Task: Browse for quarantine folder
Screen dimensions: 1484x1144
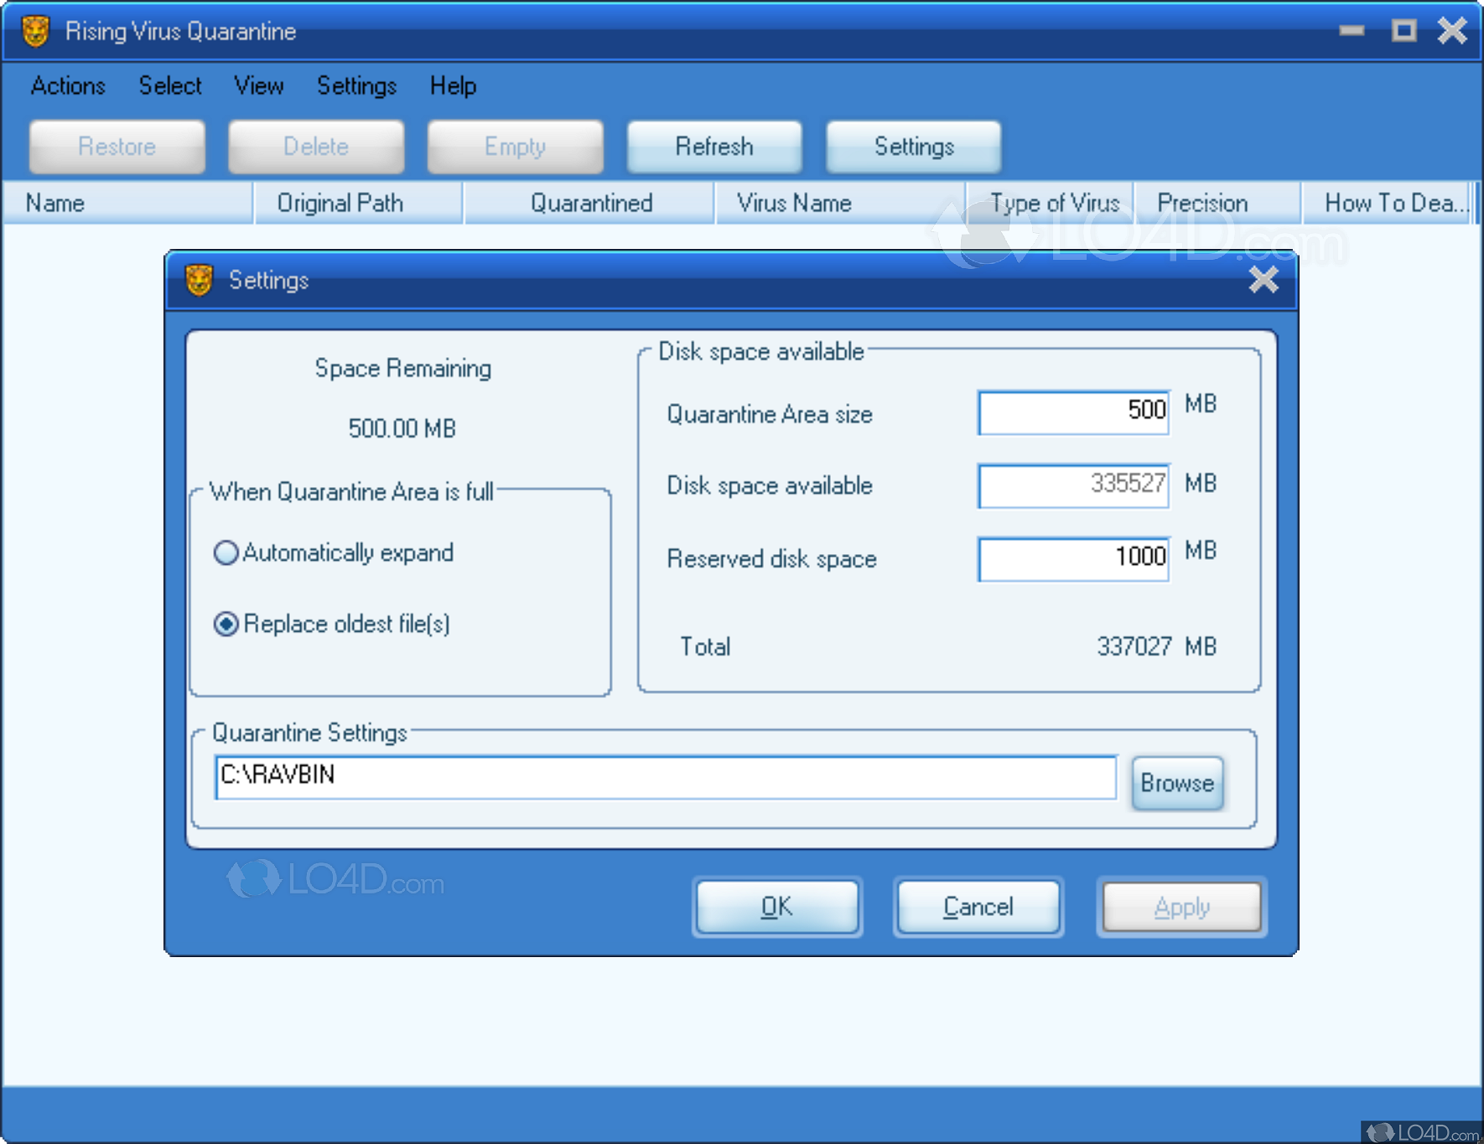Action: coord(1177,783)
